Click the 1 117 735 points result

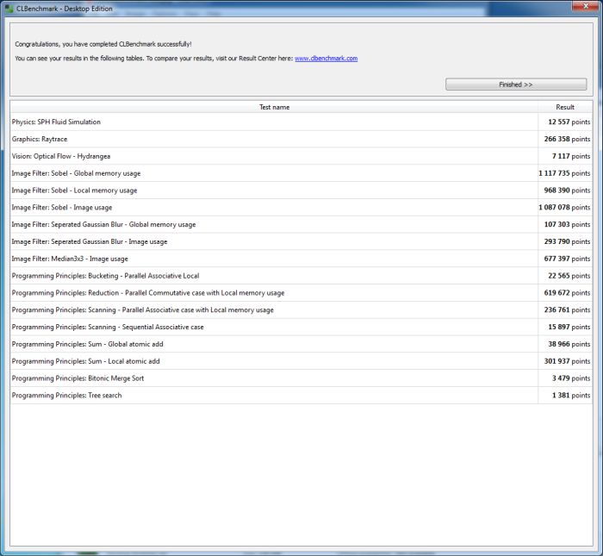(x=564, y=173)
